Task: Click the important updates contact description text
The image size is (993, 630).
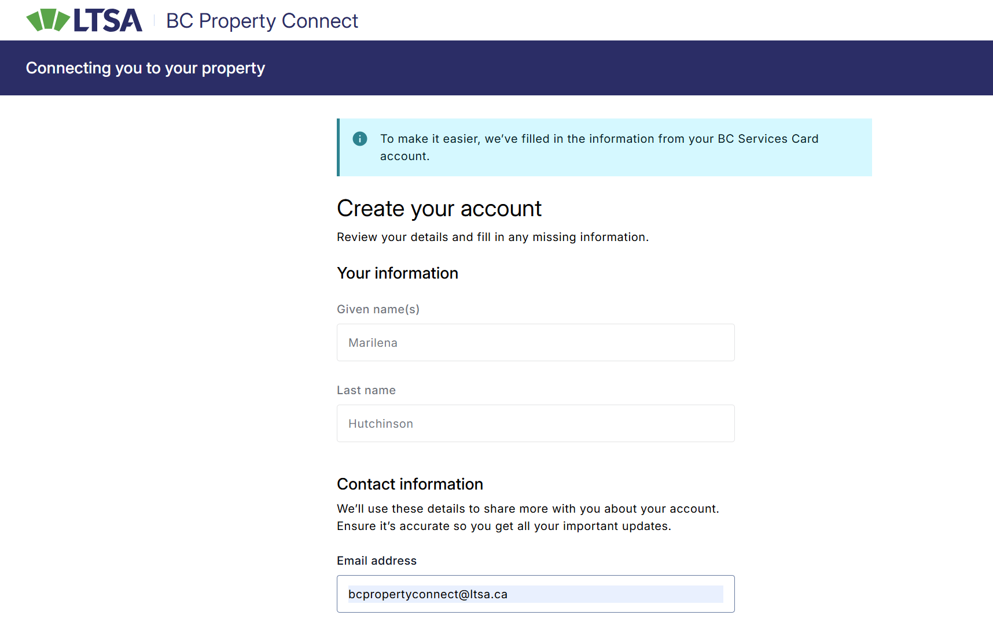Action: [x=503, y=526]
